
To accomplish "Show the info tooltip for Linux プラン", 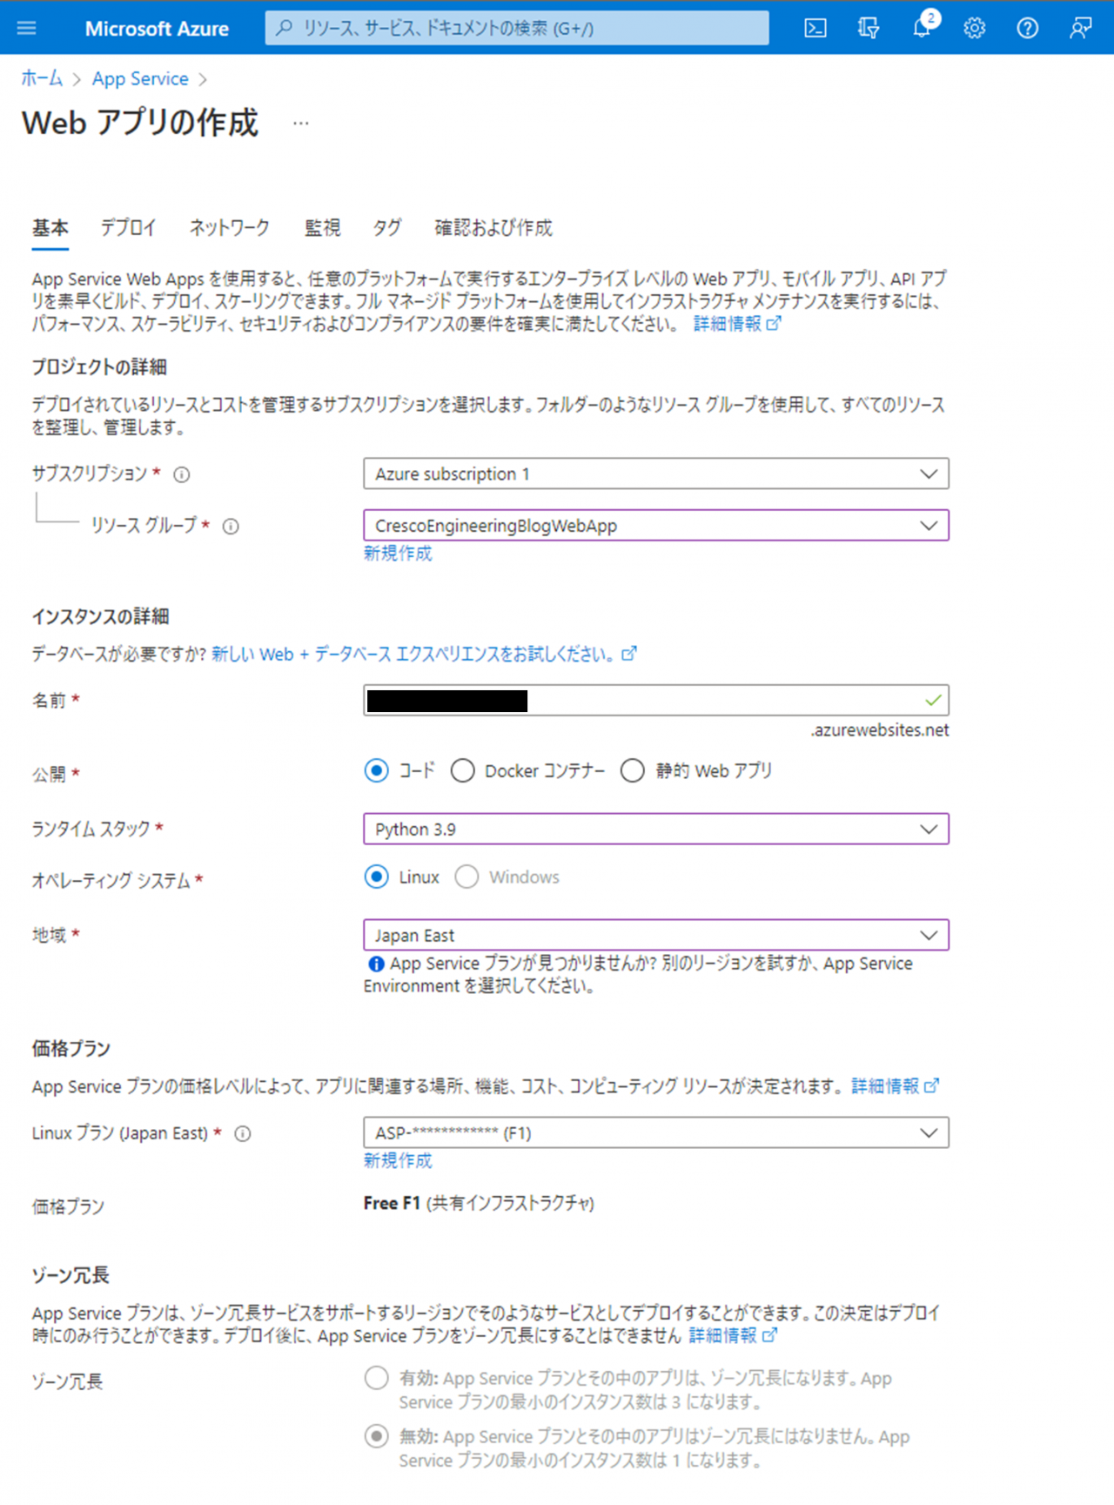I will 244,1134.
